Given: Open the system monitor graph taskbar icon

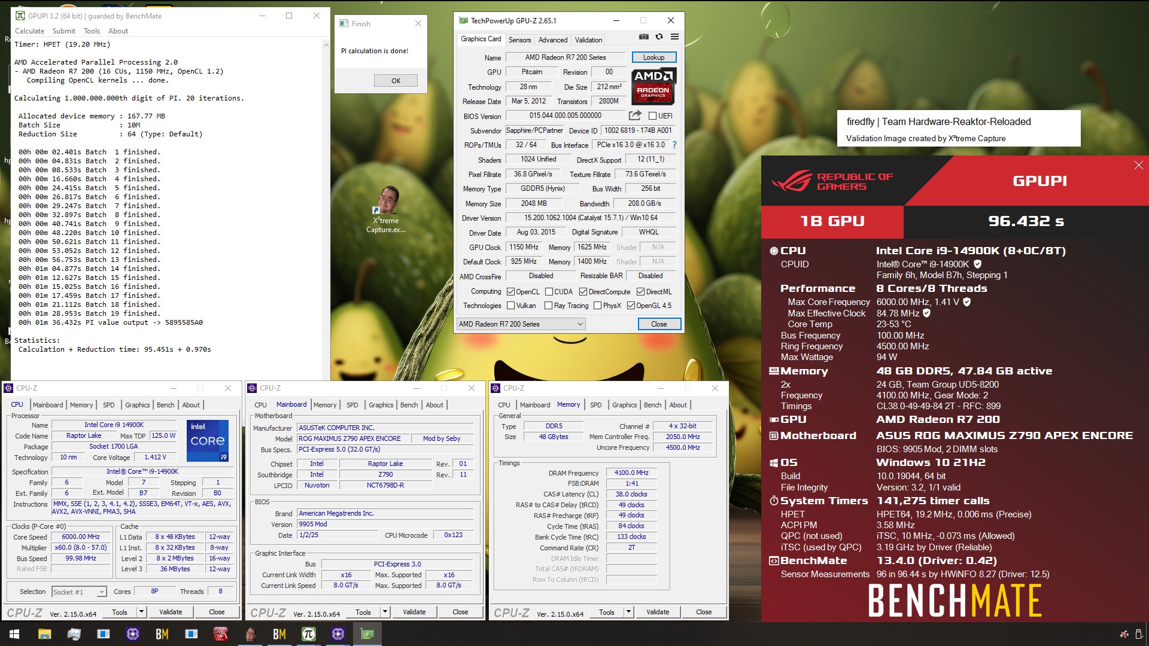Looking at the screenshot, I should (x=74, y=634).
